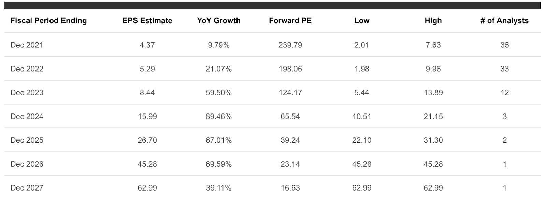
Task: Click the YoY Growth column header
Action: point(218,21)
